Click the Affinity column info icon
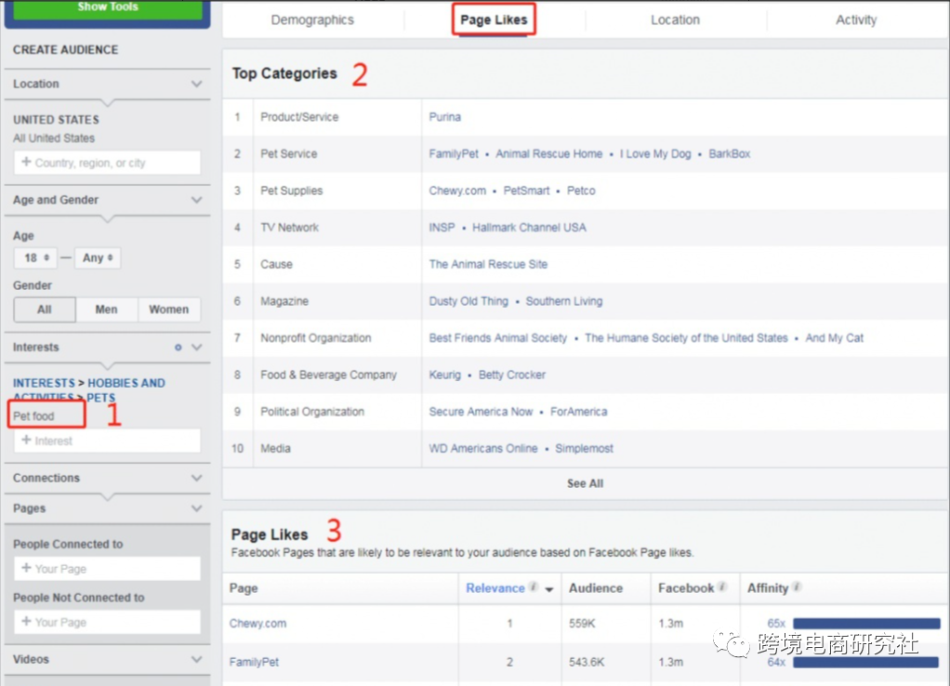This screenshot has height=686, width=950. (x=797, y=587)
